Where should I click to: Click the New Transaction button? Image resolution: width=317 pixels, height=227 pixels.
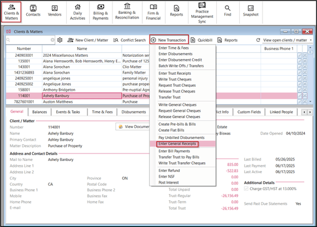click(169, 39)
